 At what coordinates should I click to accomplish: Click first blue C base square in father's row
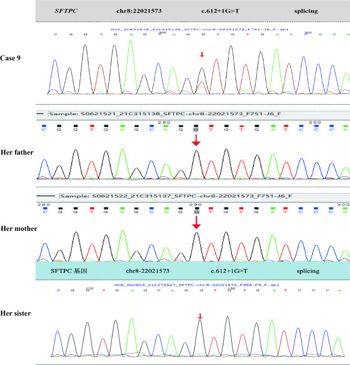click(45, 127)
